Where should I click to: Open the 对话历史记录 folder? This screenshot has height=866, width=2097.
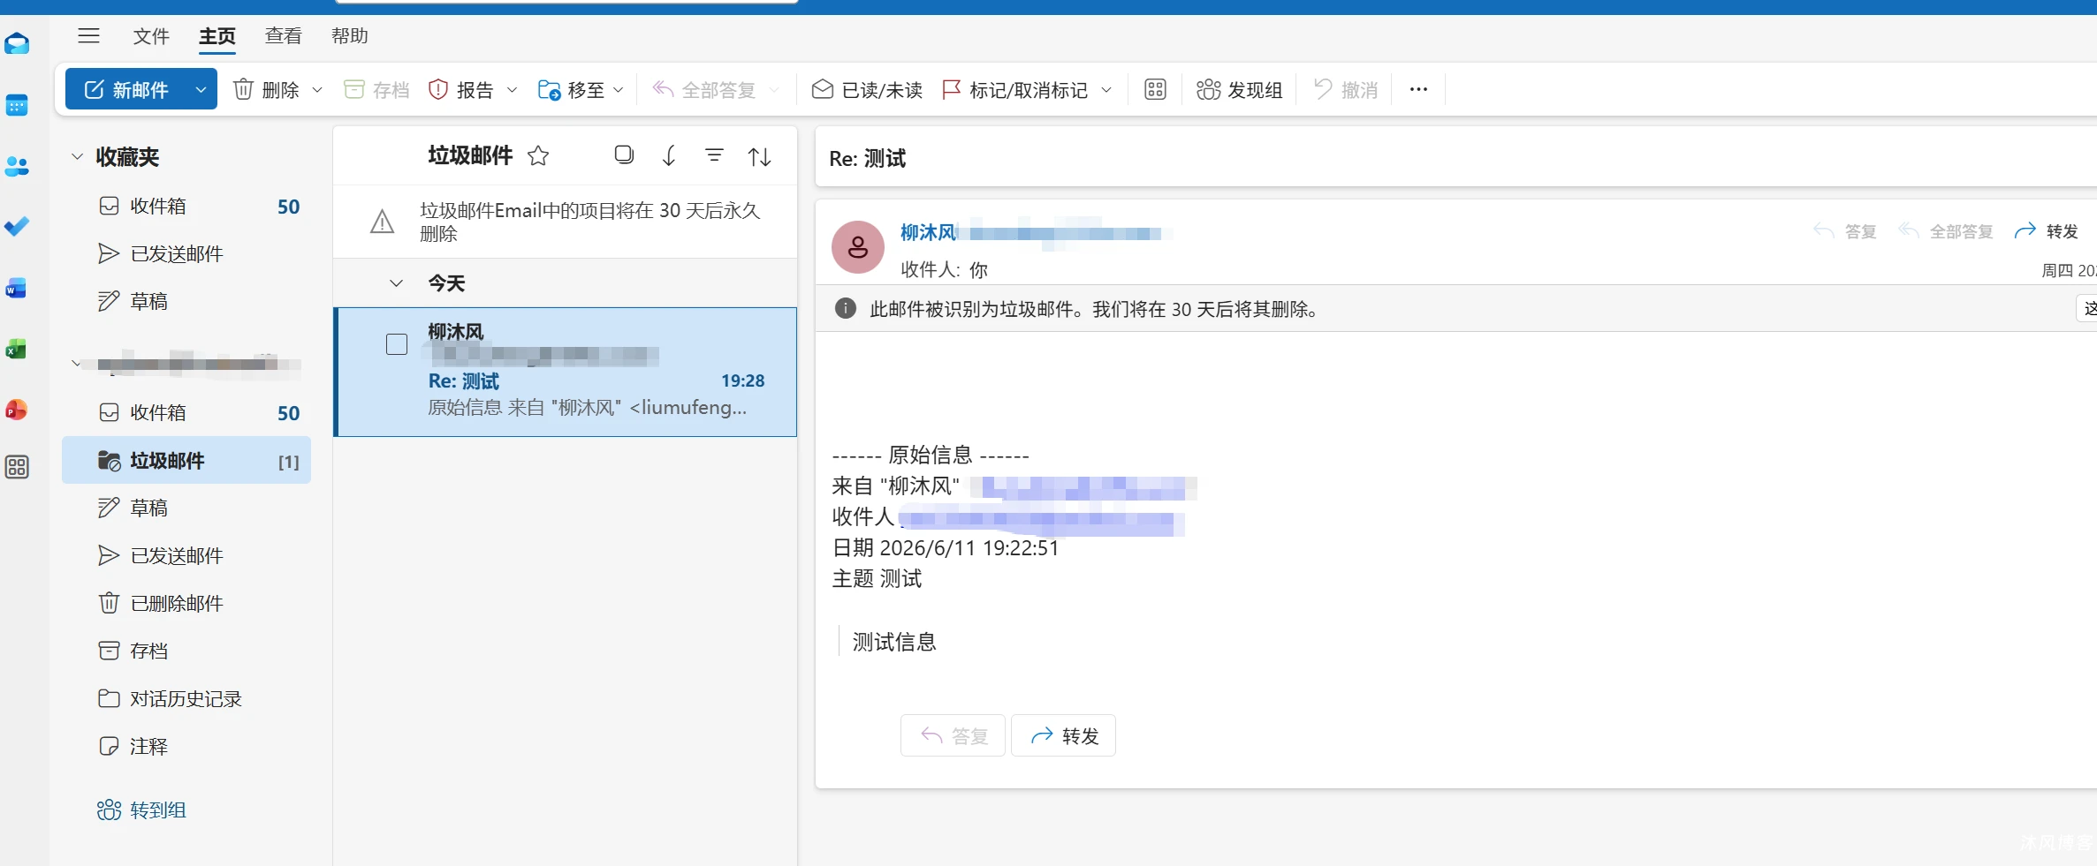(x=186, y=698)
